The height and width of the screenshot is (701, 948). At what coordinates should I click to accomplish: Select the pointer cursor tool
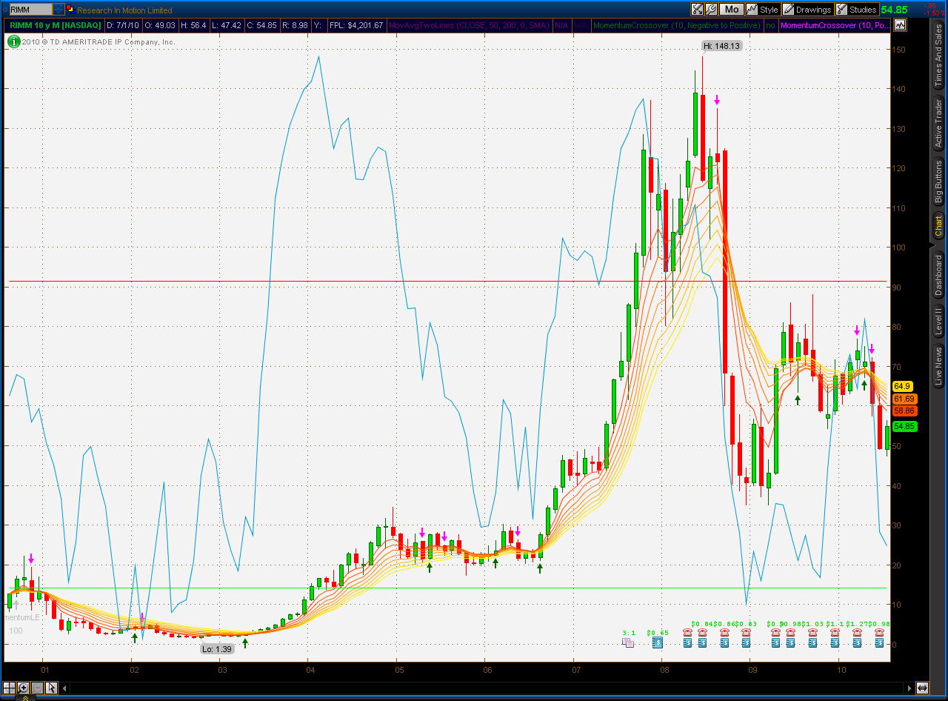point(51,687)
